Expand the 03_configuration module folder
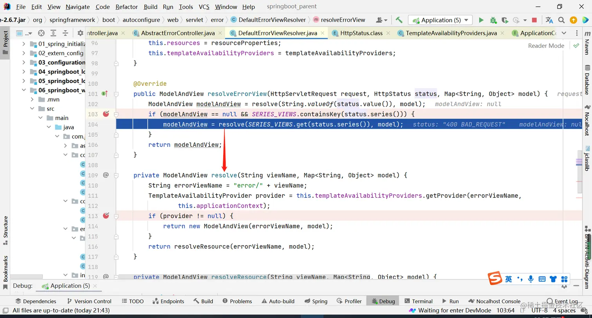Screen dimensions: 592x318 tap(24, 62)
